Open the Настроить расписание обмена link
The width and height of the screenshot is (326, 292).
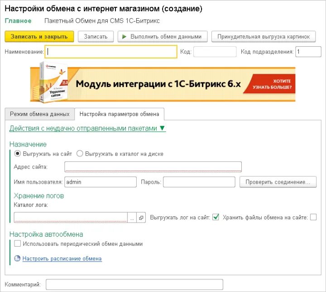62,258
